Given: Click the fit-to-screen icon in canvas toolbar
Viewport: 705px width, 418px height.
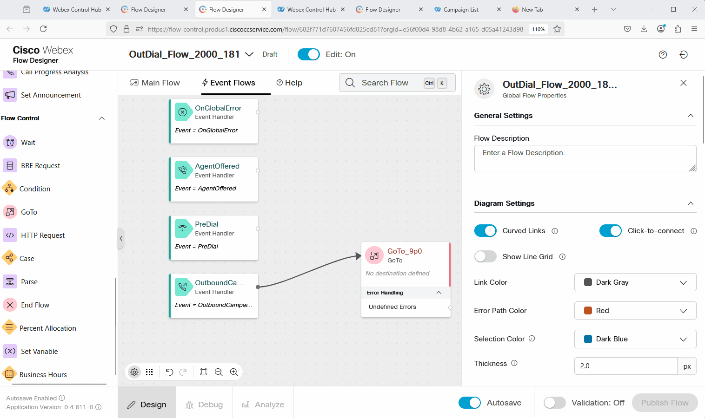Looking at the screenshot, I should coord(204,372).
